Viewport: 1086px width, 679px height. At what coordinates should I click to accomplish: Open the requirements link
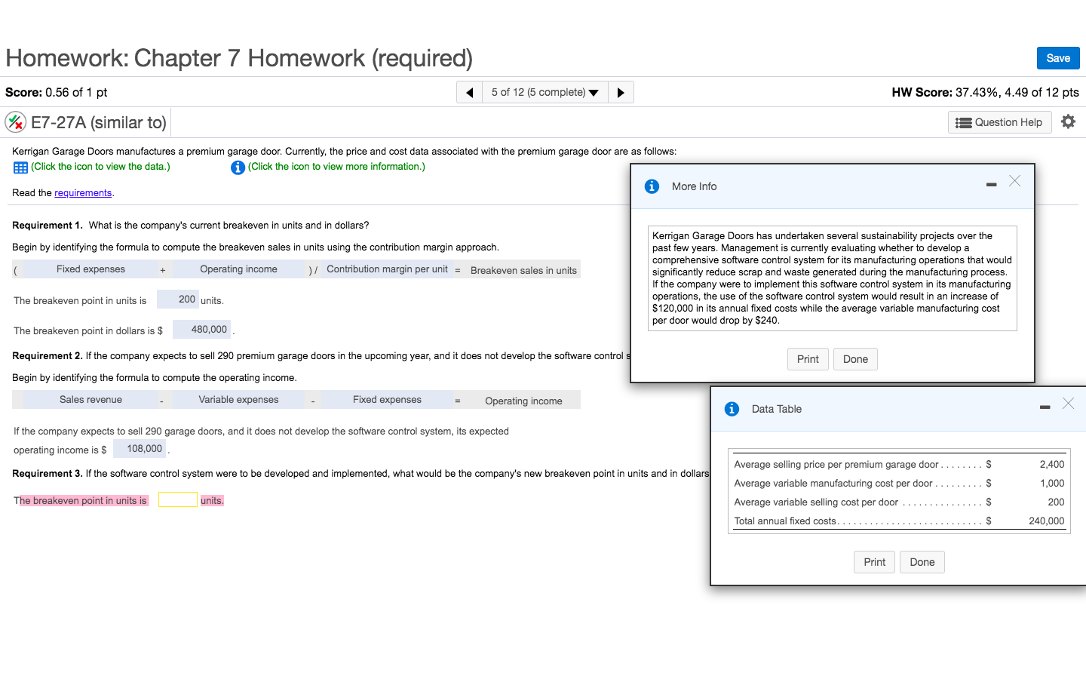pyautogui.click(x=83, y=193)
